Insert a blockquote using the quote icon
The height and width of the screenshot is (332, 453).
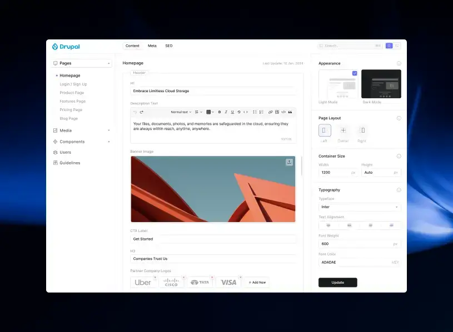point(290,112)
